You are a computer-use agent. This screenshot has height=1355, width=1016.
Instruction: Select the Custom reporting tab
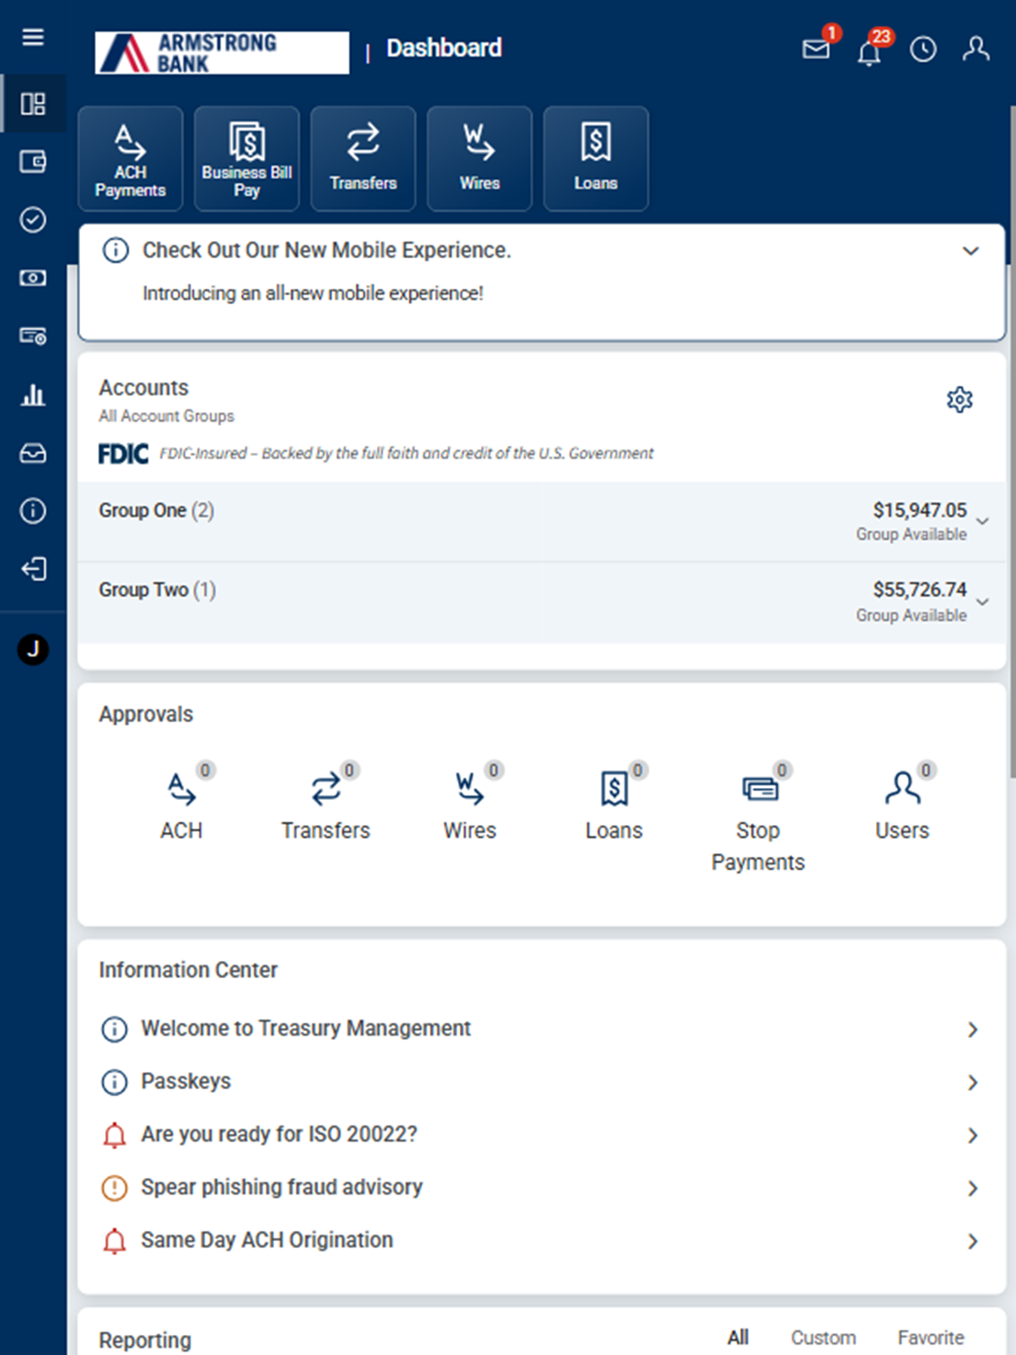823,1338
